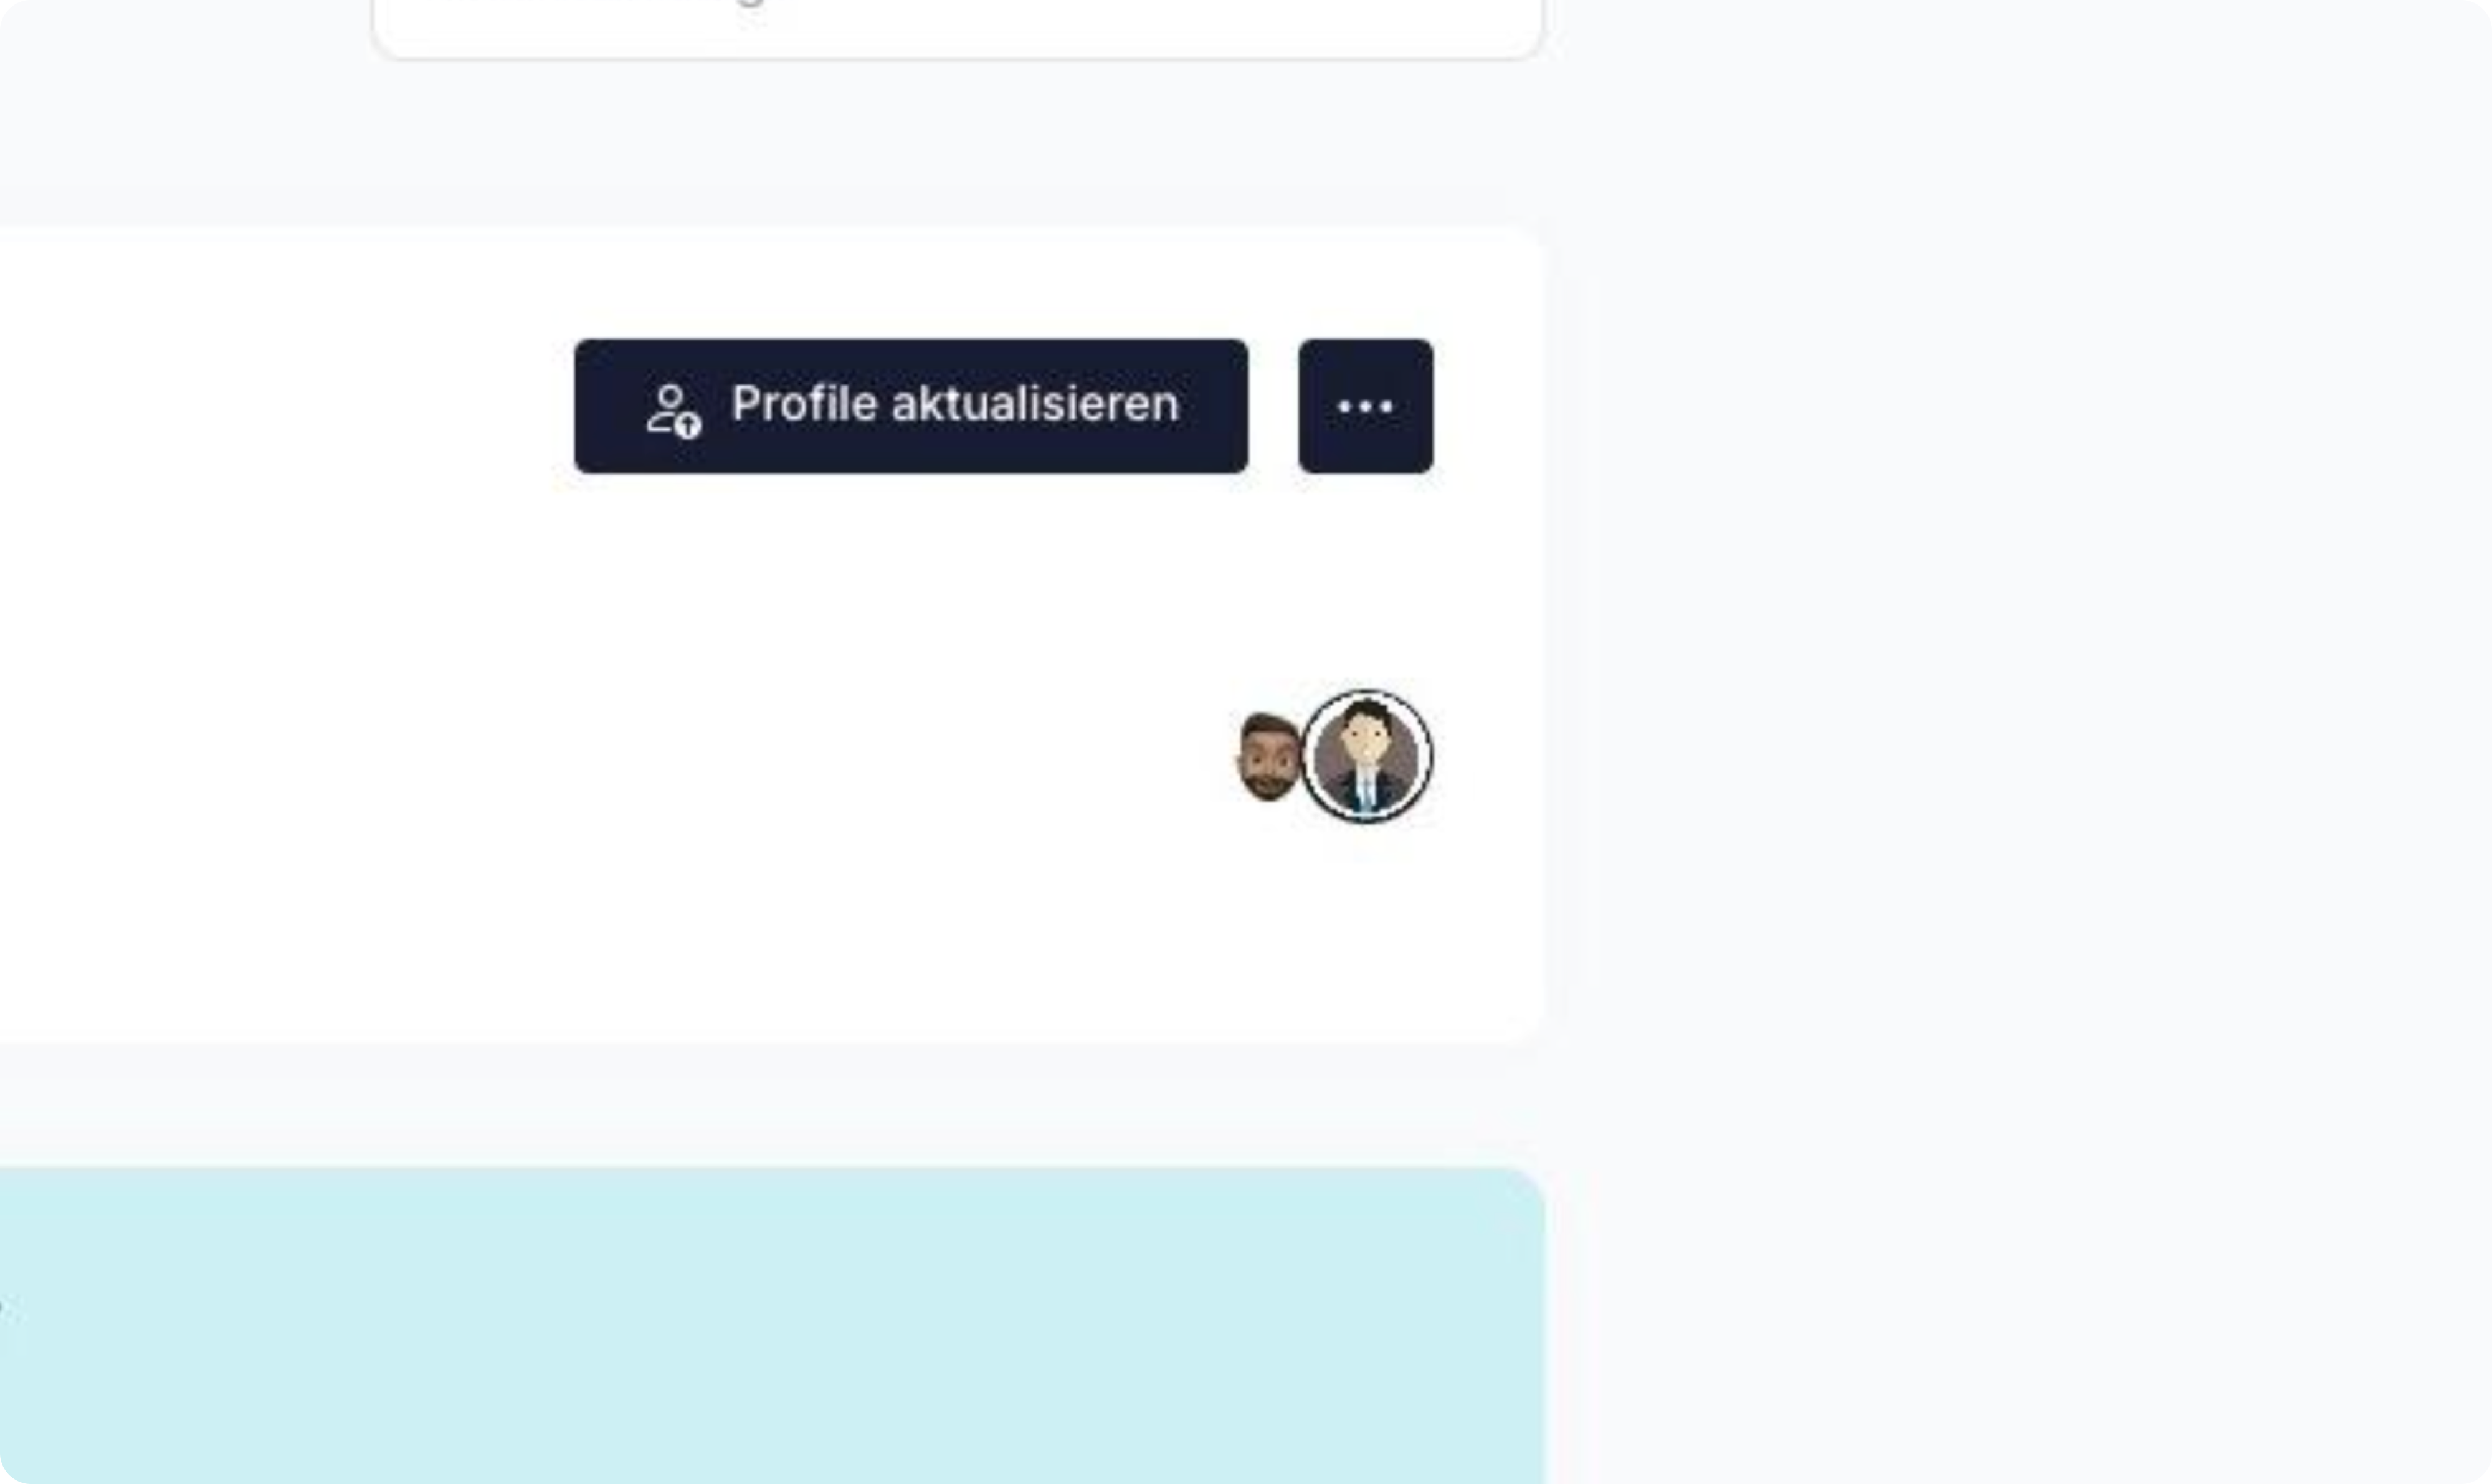Click the middle dot of the ellipsis button
Viewport: 2492px width, 1484px height.
(x=1365, y=406)
